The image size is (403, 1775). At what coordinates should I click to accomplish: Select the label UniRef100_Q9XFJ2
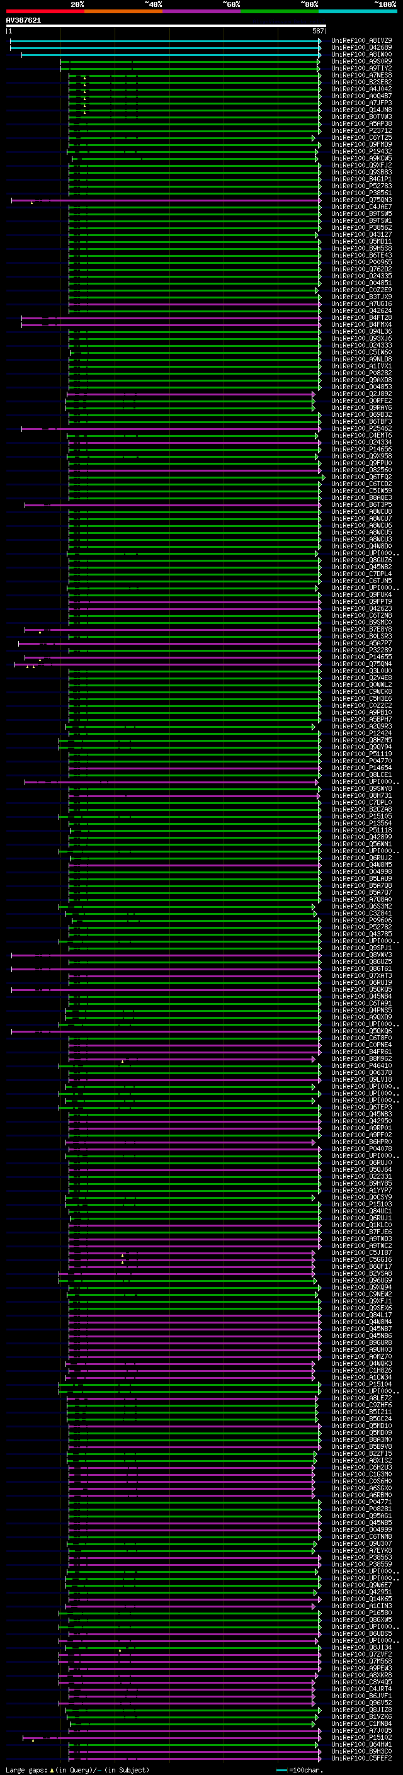coord(361,166)
